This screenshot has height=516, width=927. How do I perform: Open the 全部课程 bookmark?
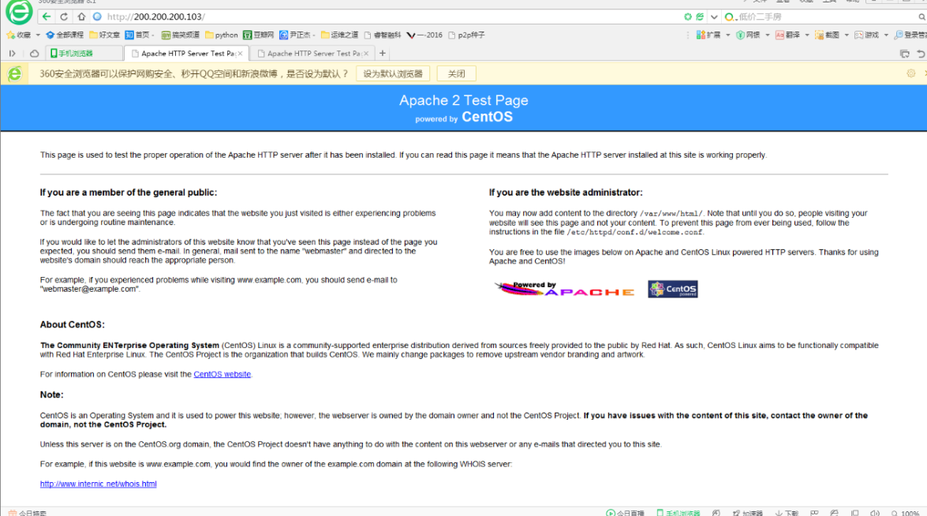pyautogui.click(x=65, y=35)
